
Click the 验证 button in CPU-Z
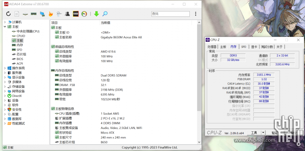[275, 133]
